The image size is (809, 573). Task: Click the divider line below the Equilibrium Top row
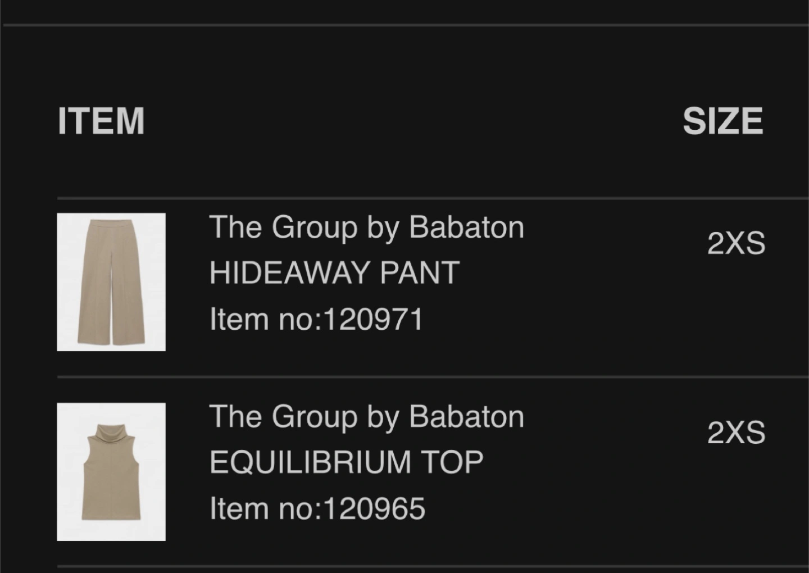(x=433, y=566)
